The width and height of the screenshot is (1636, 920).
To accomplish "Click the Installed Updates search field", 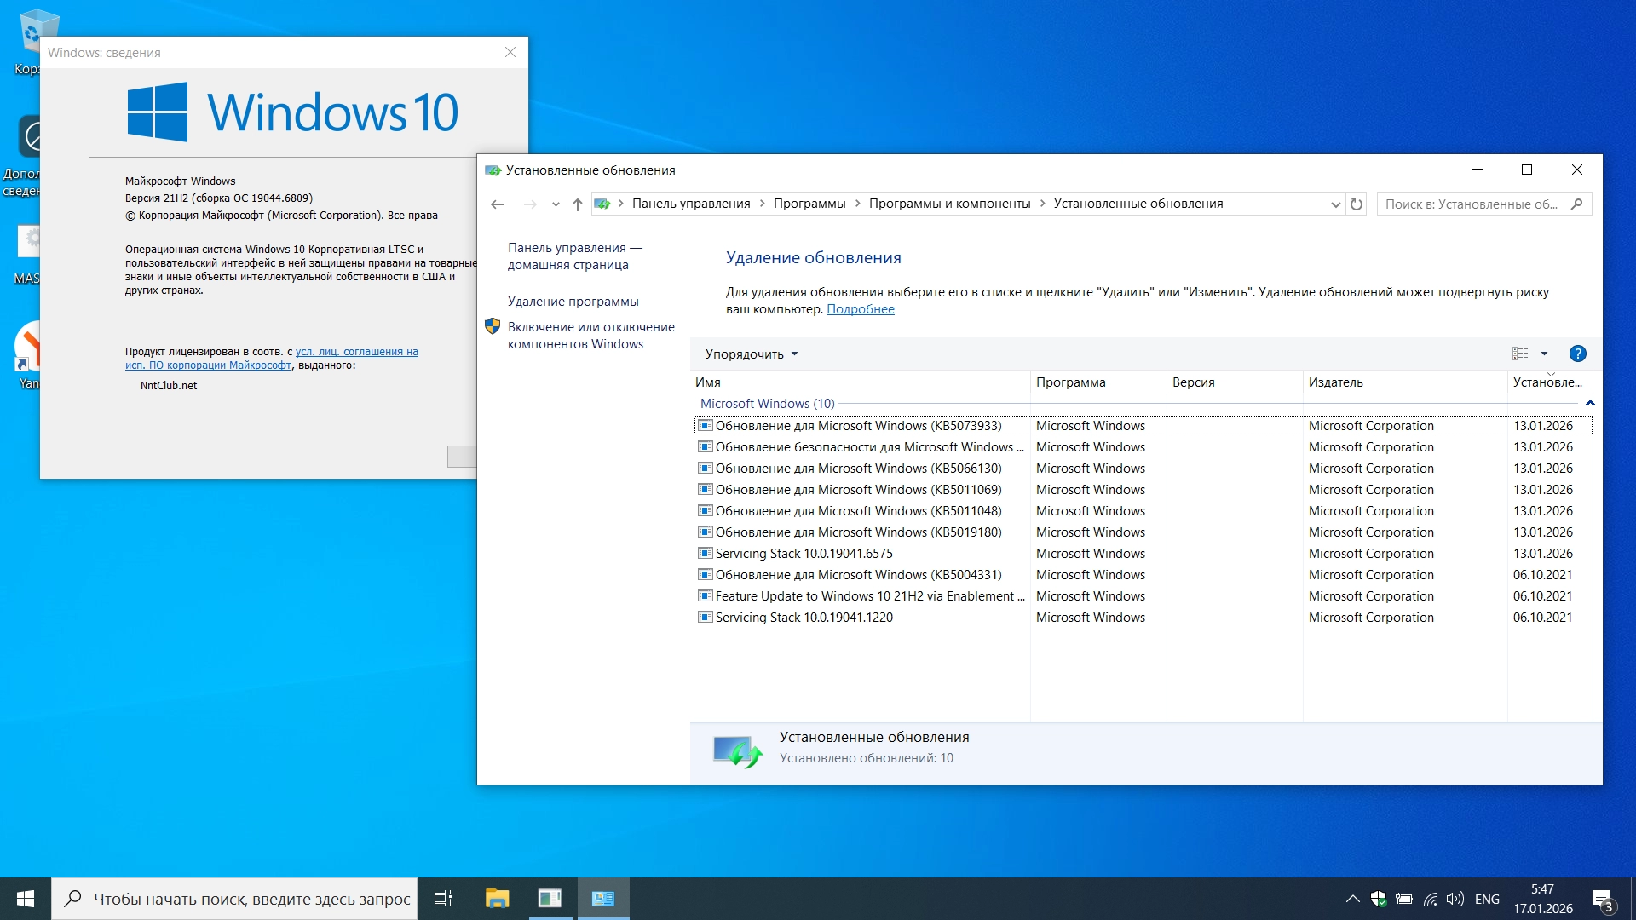I will point(1472,204).
